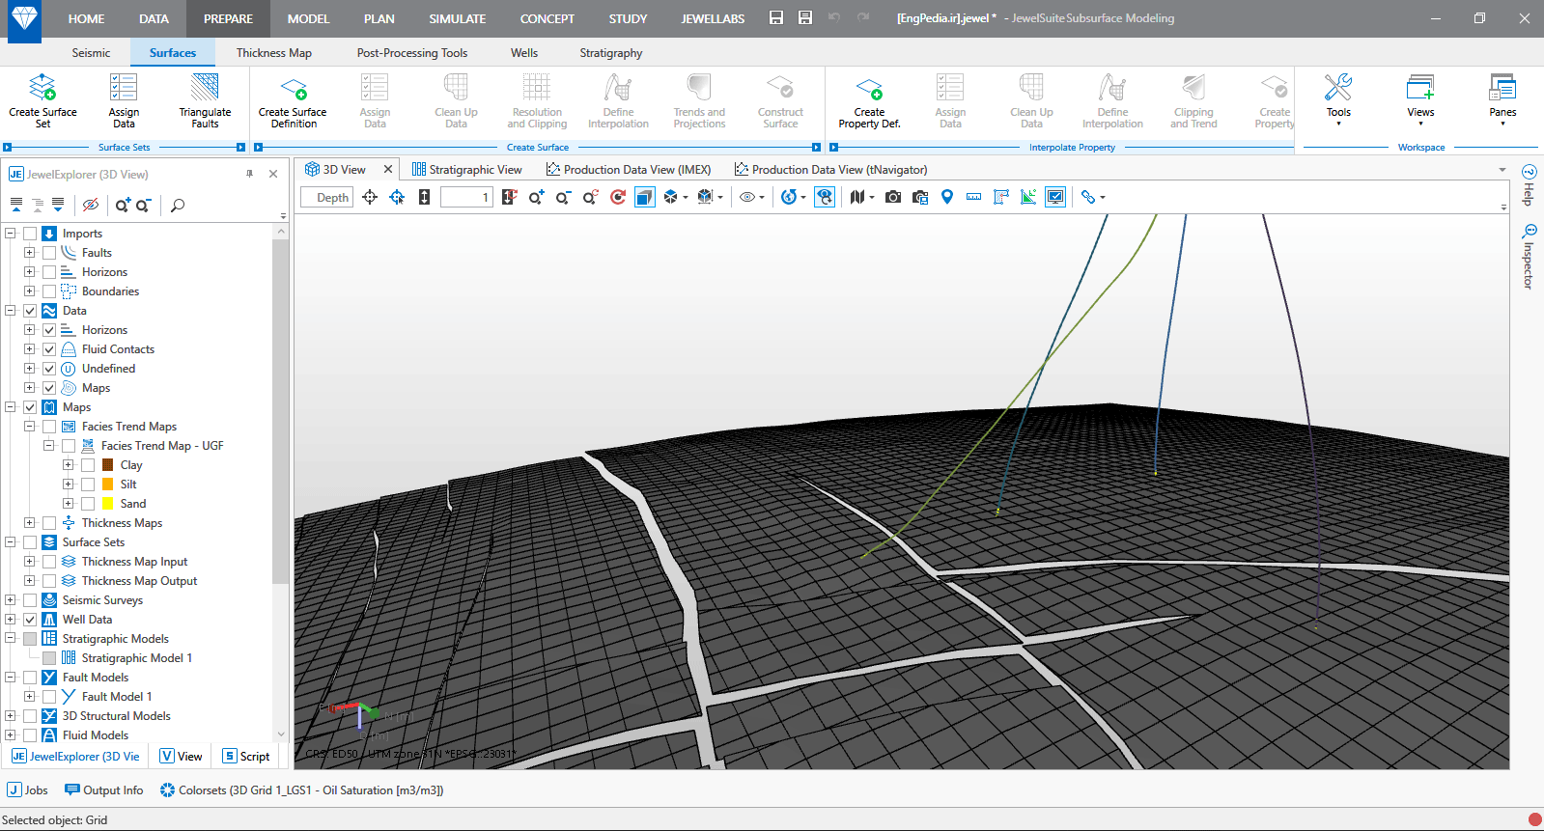1544x831 pixels.
Task: Click the red reset rotation icon
Action: pos(618,197)
